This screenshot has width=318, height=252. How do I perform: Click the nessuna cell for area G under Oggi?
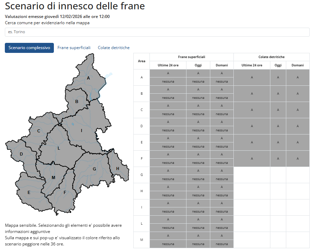click(198, 179)
